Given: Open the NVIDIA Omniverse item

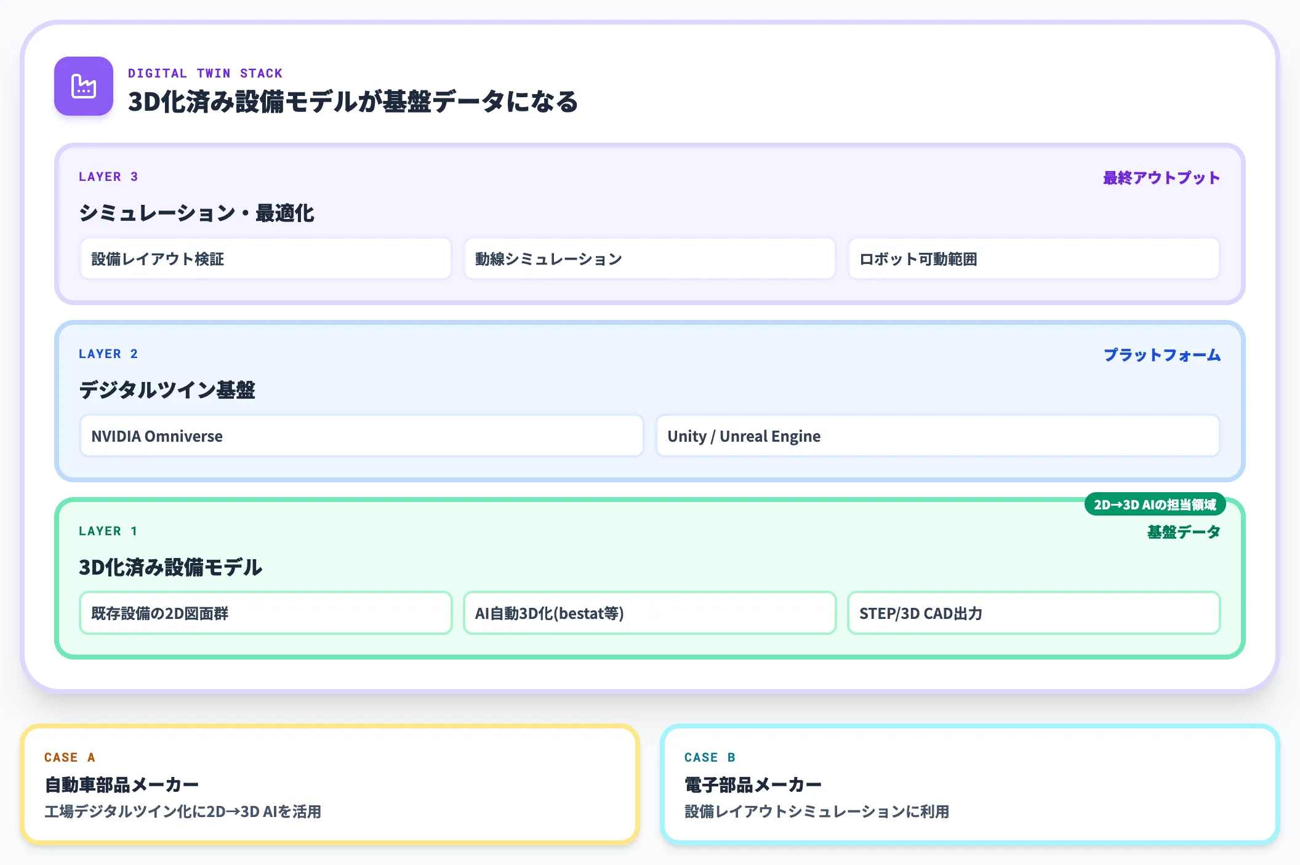Looking at the screenshot, I should coord(362,436).
